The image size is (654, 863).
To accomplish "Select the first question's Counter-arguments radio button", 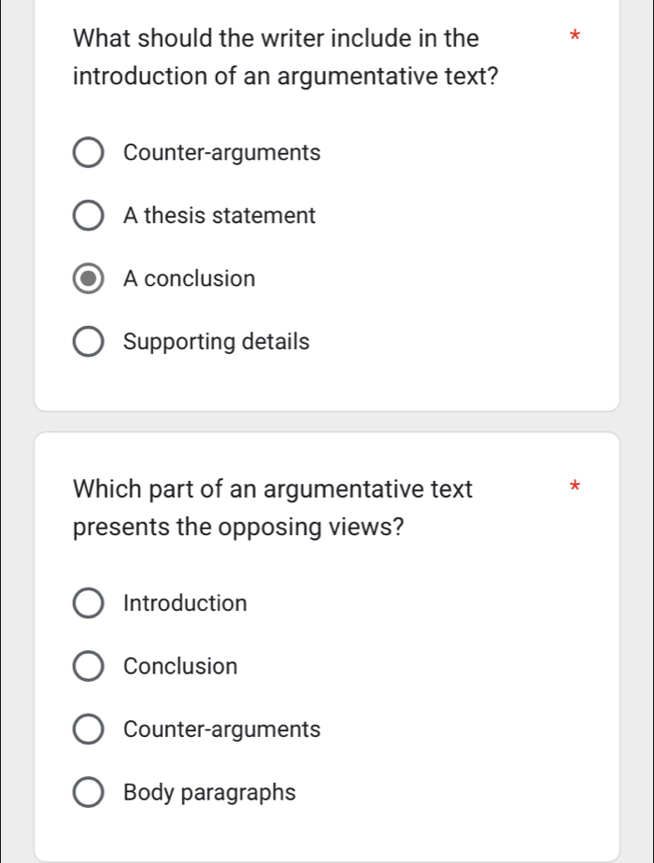I will 89,153.
